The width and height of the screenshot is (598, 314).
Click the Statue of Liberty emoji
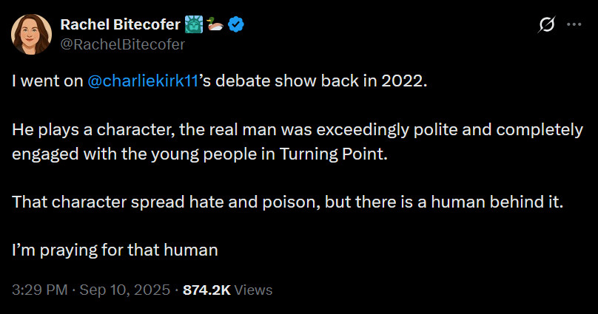[x=194, y=25]
